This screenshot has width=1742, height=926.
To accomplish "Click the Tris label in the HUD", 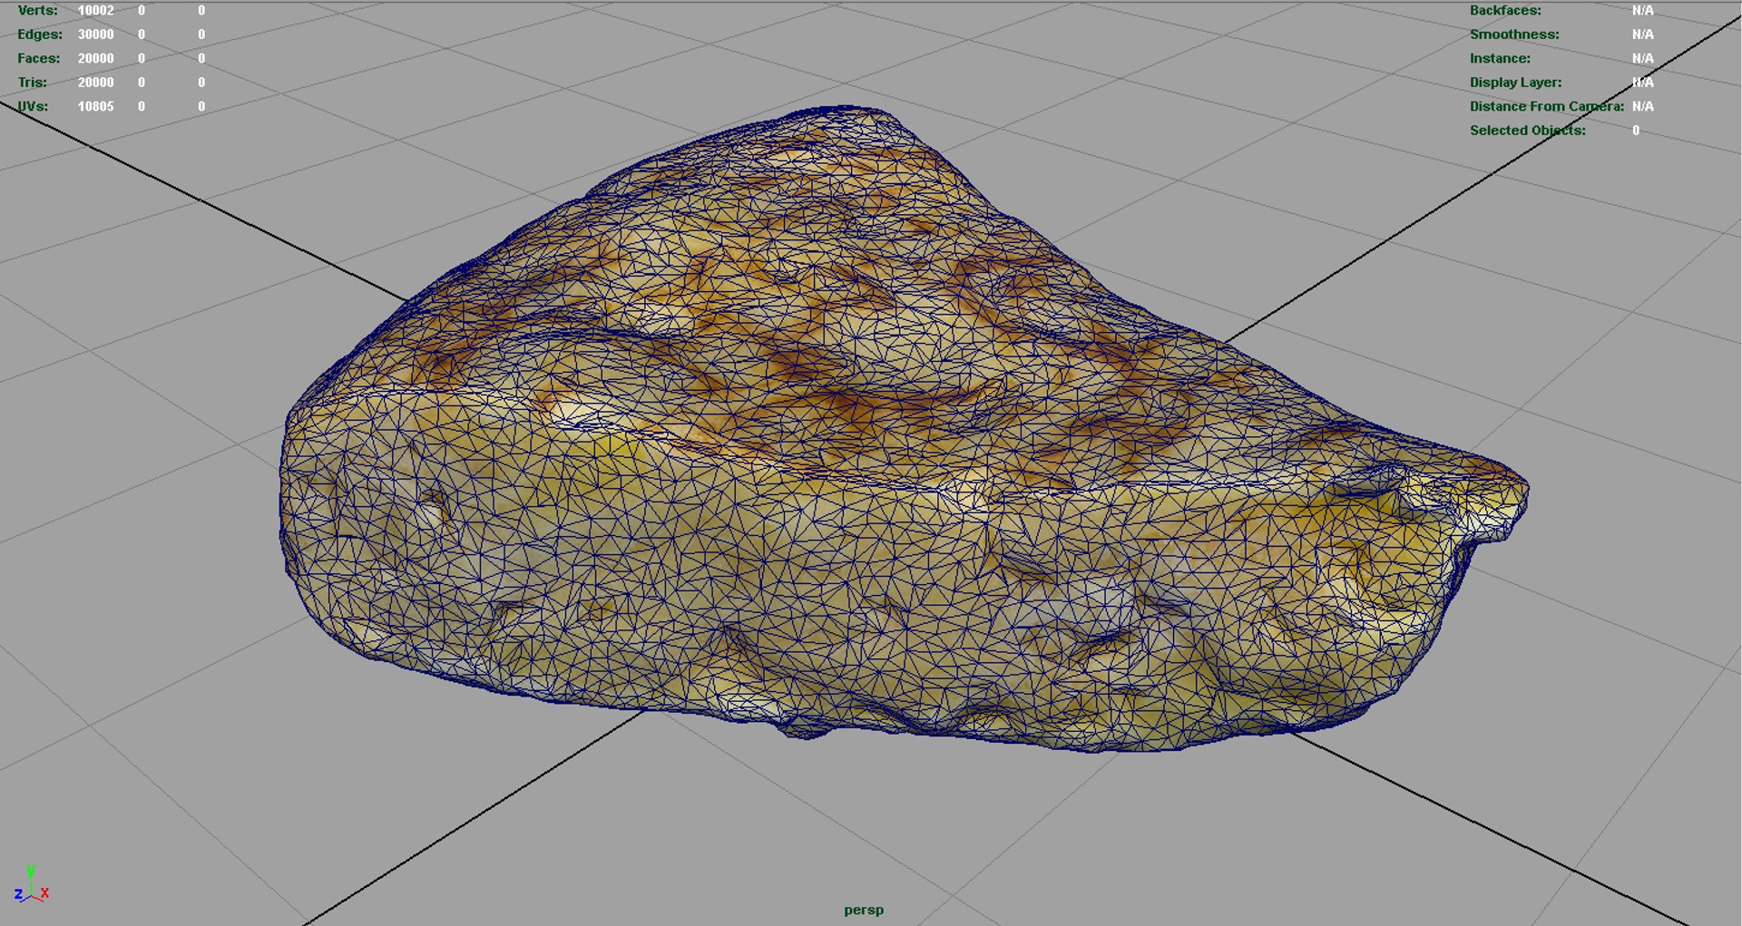I will (33, 83).
